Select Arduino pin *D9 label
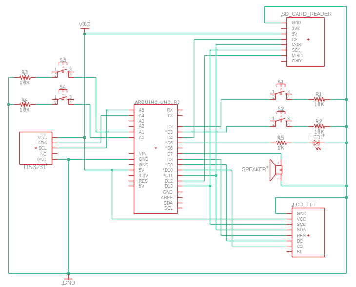This screenshot has width=356, height=287. point(169,165)
